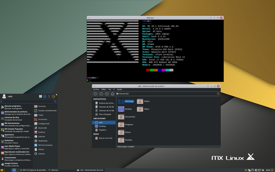275x172 pixels.
Task: Open MX Instalar Paquetes
Action: tap(16, 130)
